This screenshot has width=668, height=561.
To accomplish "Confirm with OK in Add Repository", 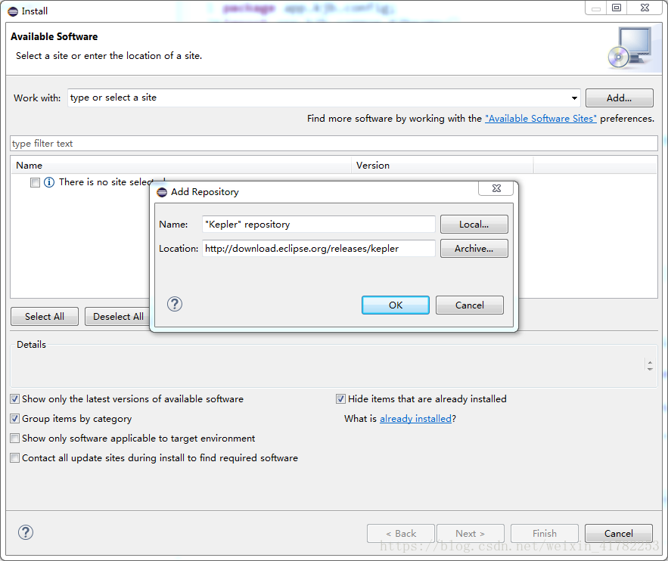I will pyautogui.click(x=396, y=305).
